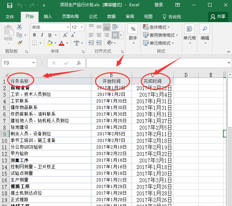
Task: Click the Center align icon
Action: pos(99,35)
